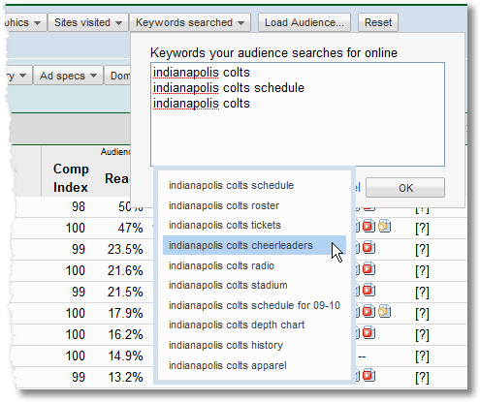Click the 47% reach value
Viewport: 480px width, 402px height.
pyautogui.click(x=130, y=228)
